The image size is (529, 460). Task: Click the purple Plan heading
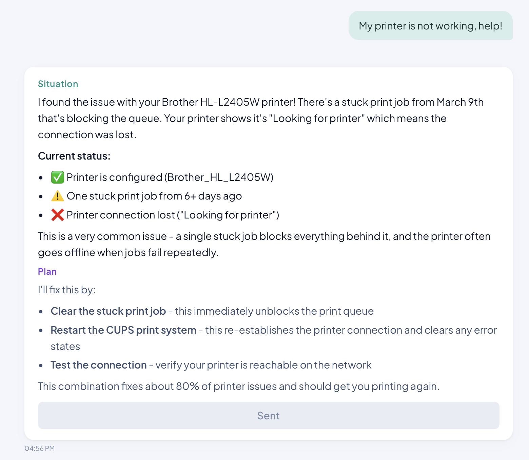click(x=47, y=272)
